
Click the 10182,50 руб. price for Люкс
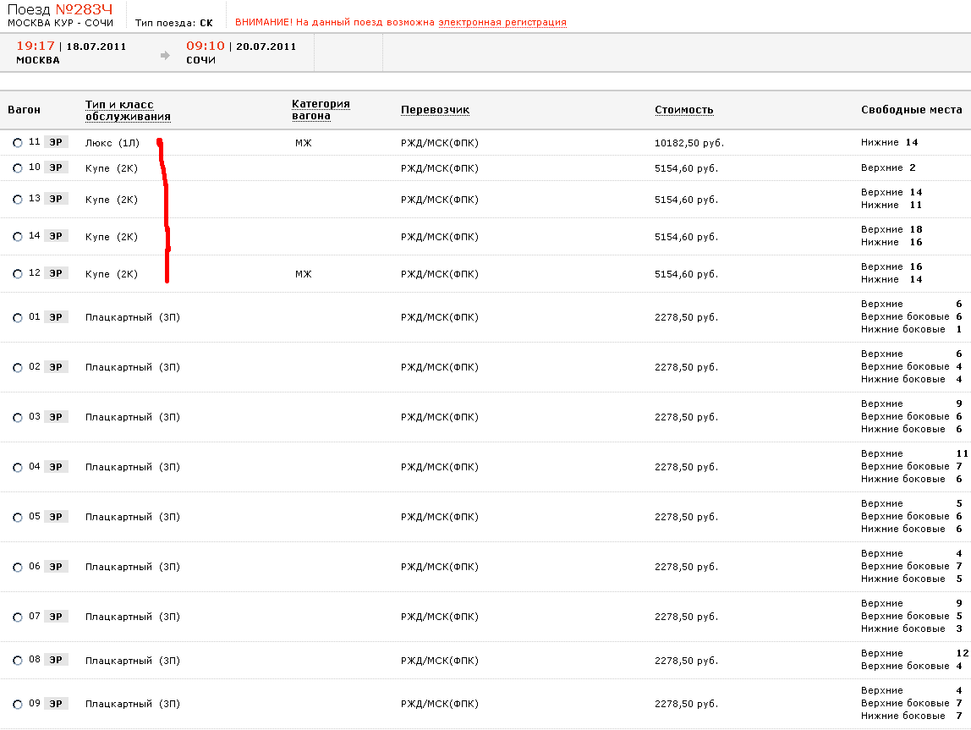pos(689,143)
